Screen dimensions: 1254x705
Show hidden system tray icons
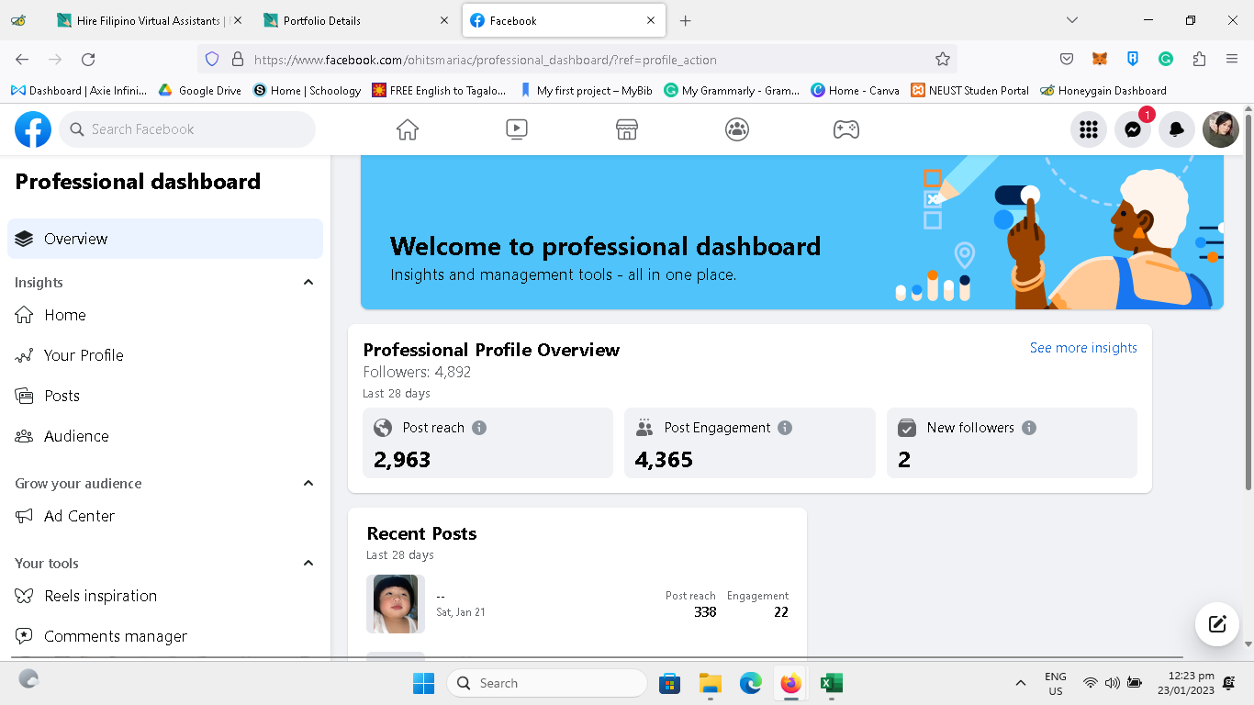point(1020,683)
